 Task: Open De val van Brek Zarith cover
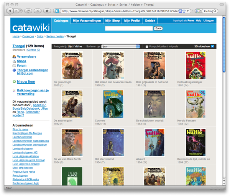72,143
